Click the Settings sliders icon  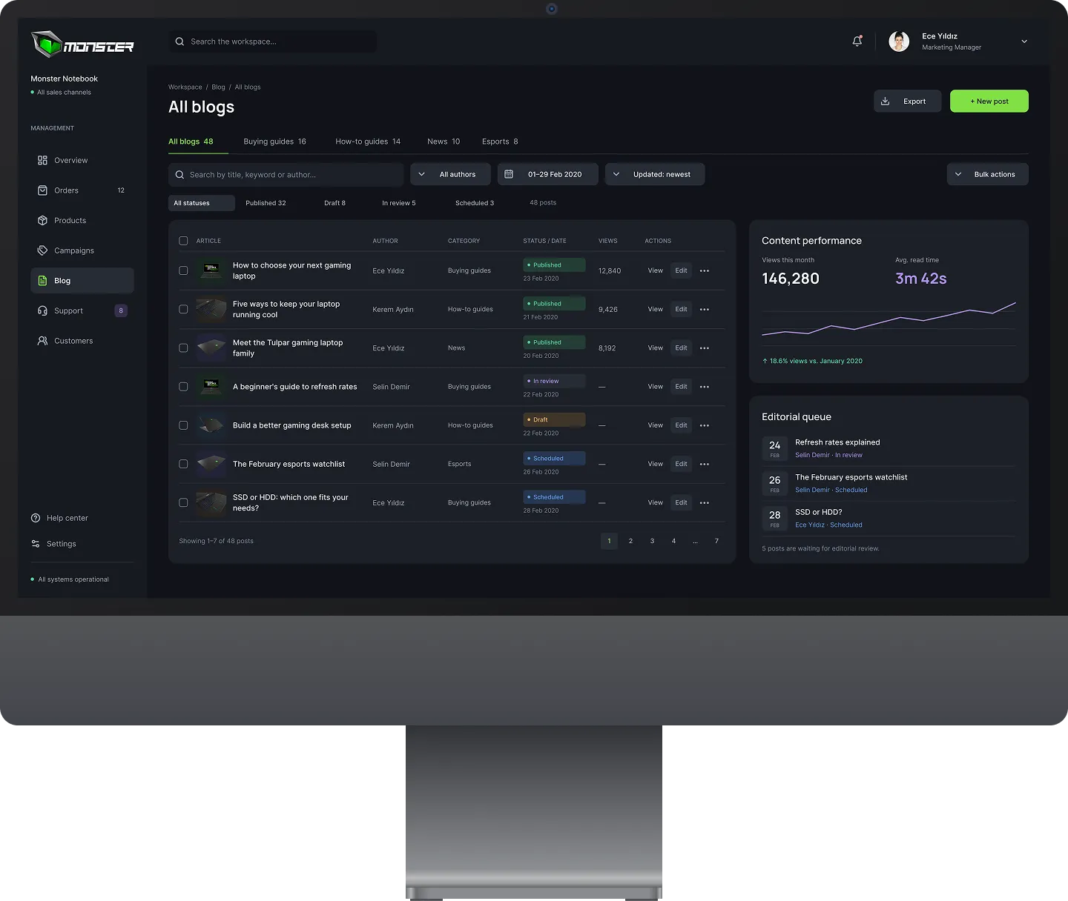(36, 544)
